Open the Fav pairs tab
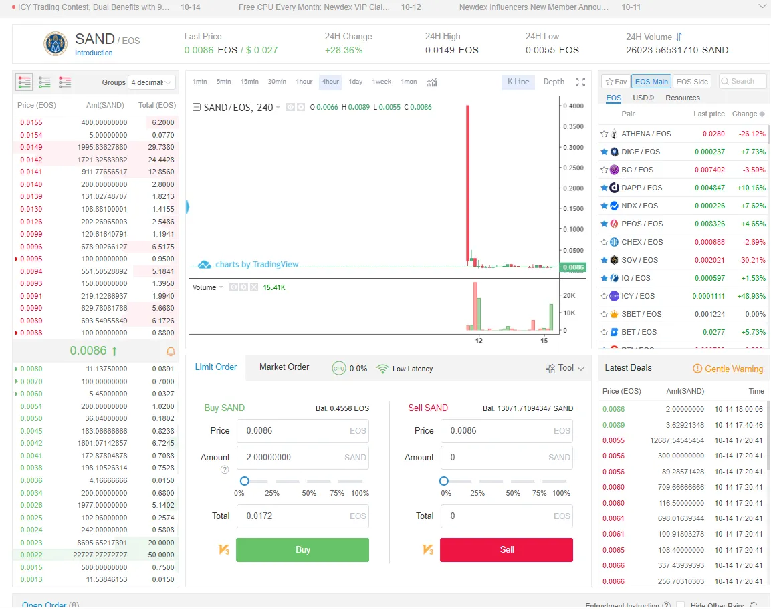 pyautogui.click(x=616, y=82)
